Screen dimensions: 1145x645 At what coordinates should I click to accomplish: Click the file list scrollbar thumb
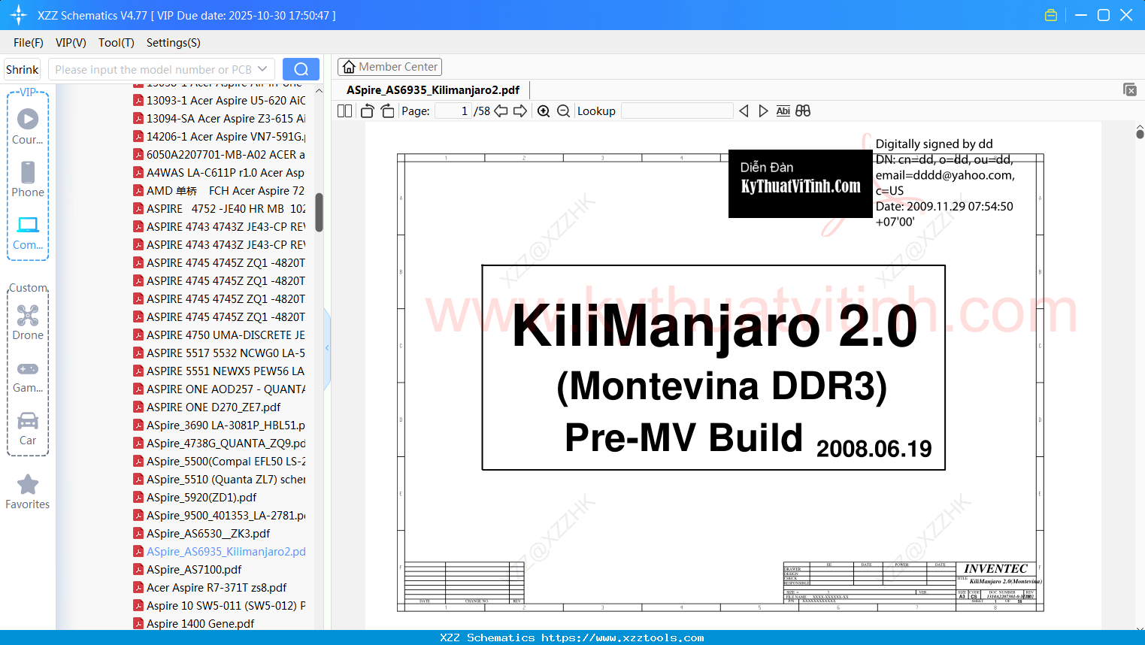pos(319,213)
